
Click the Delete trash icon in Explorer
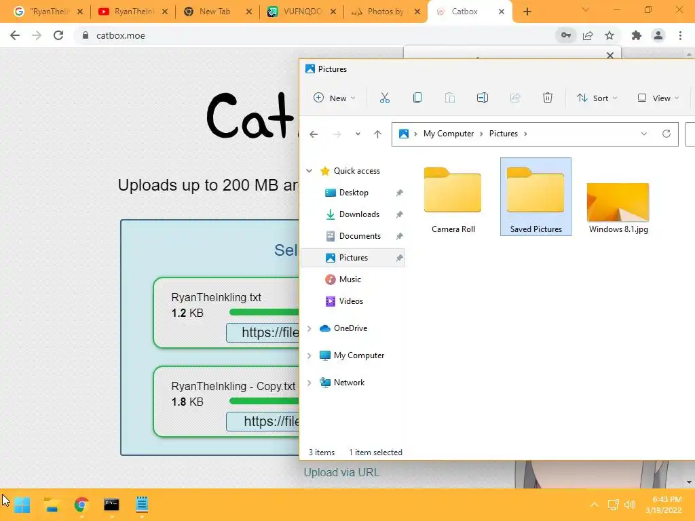pos(548,98)
